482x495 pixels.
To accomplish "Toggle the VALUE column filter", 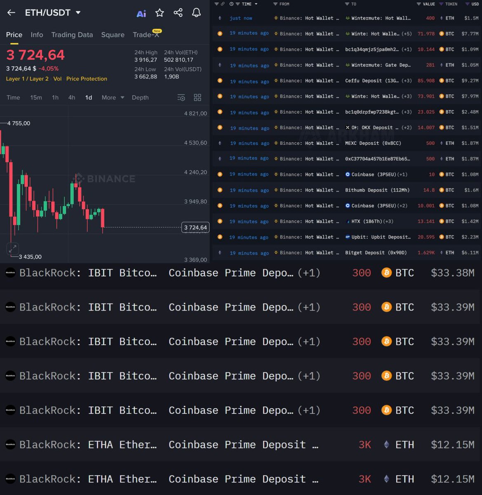I will 419,4.
